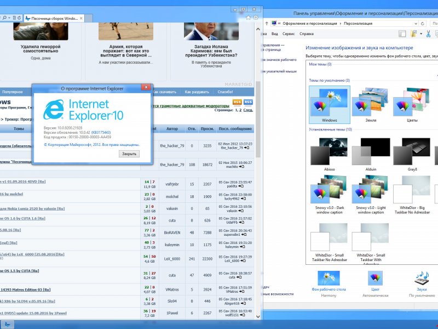Open the topic by LeX_6000 [25.08.2016]
This screenshot has width=438, height=329.
coord(32,254)
